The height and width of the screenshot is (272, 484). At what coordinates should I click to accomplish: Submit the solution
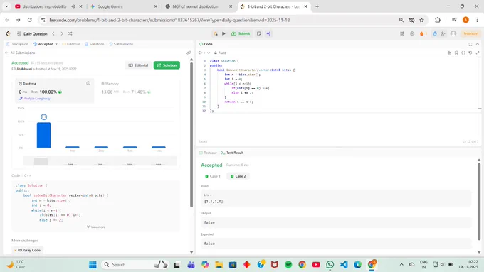coord(241,33)
